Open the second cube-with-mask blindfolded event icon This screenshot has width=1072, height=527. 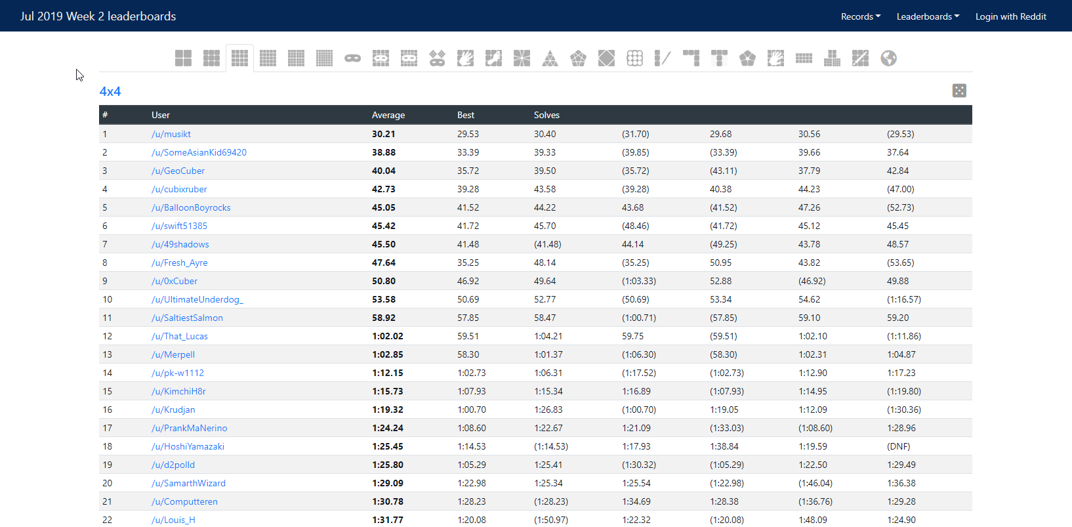pyautogui.click(x=409, y=58)
